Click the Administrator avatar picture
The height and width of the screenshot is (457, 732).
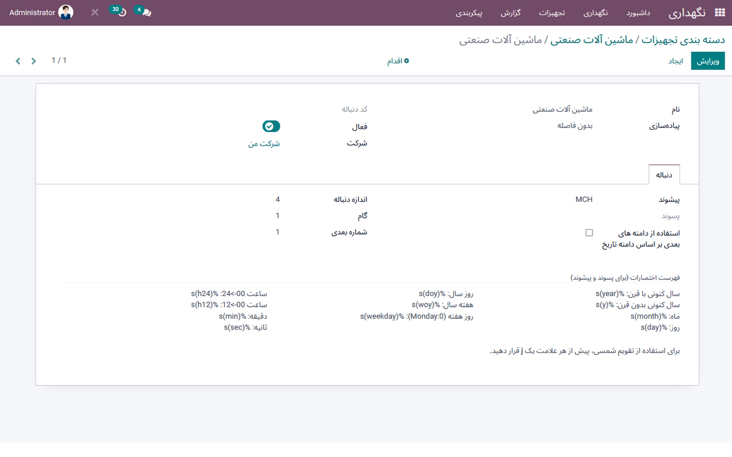66,11
